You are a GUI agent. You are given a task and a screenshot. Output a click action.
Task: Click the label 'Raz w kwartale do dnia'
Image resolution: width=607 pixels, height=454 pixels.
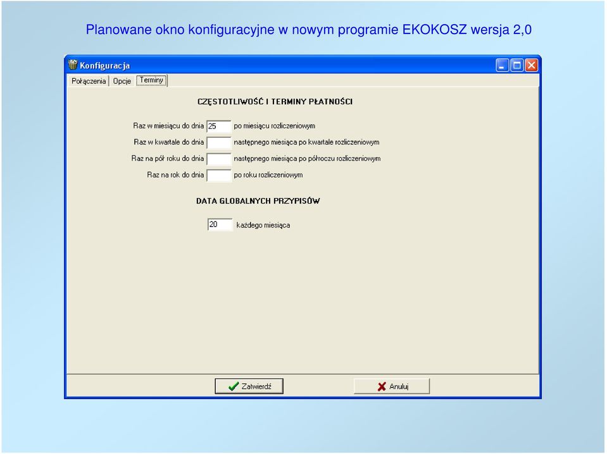[169, 142]
